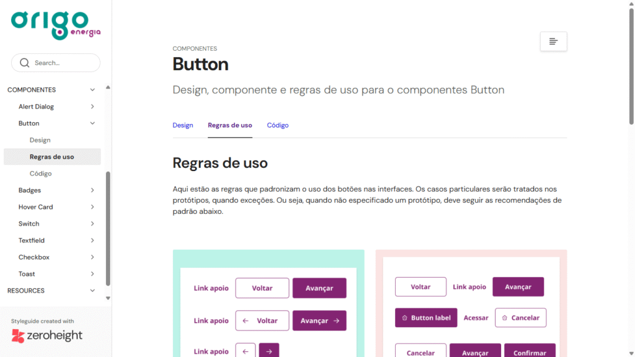
Task: Click the Origo Energia logo
Action: (x=55, y=25)
